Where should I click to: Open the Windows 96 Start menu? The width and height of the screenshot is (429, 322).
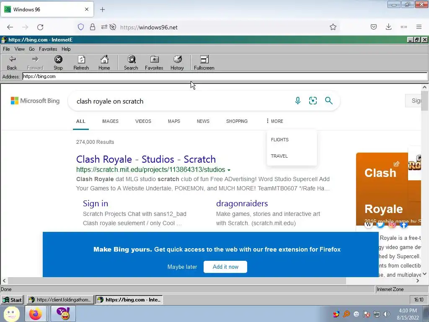pos(12,300)
